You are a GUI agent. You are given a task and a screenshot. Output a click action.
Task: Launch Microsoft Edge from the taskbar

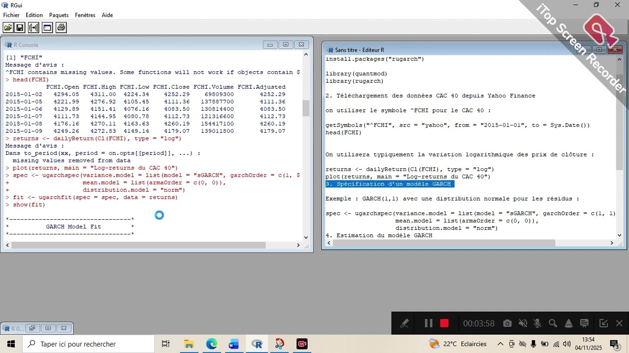211,344
